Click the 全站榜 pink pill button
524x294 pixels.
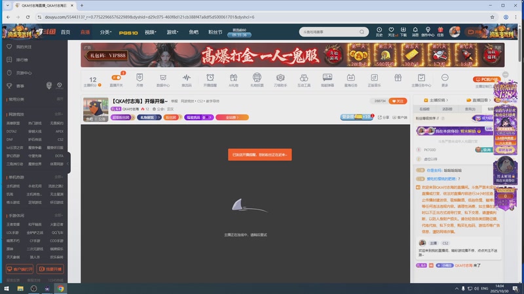pyautogui.click(x=232, y=118)
